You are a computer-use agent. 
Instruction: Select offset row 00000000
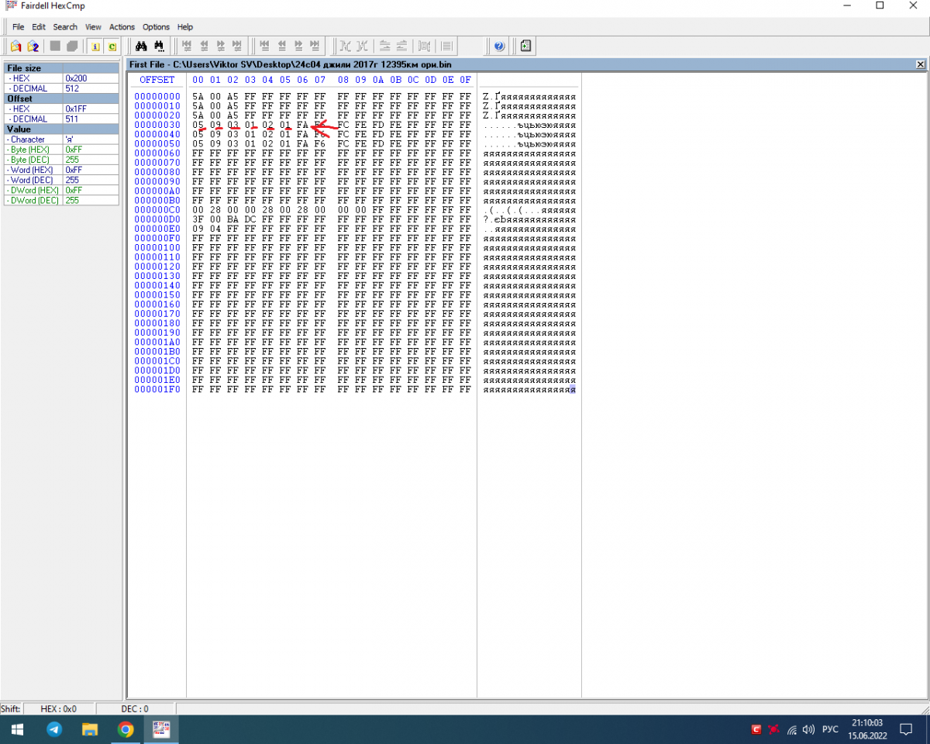pyautogui.click(x=157, y=97)
